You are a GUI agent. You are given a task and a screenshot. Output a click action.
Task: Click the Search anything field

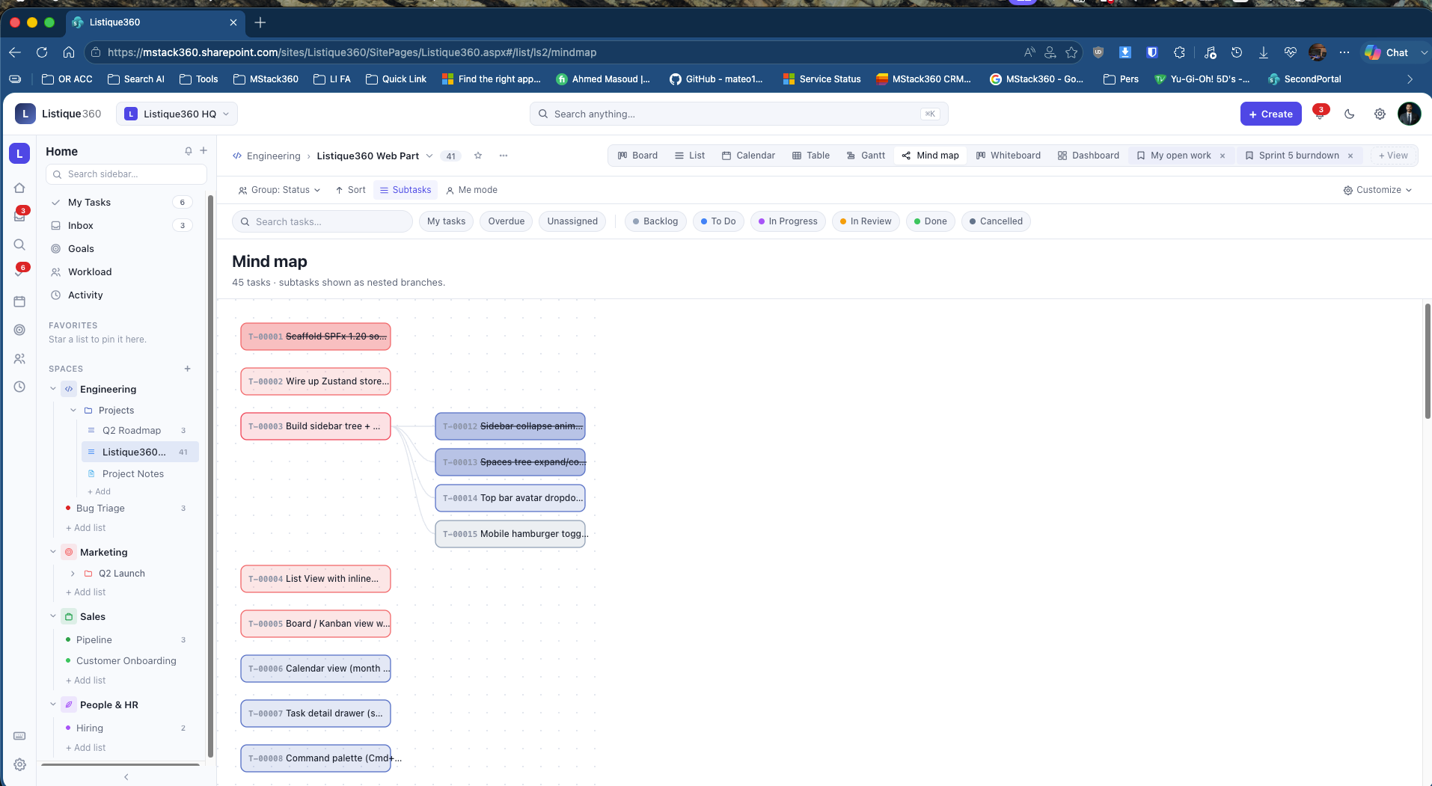(738, 114)
